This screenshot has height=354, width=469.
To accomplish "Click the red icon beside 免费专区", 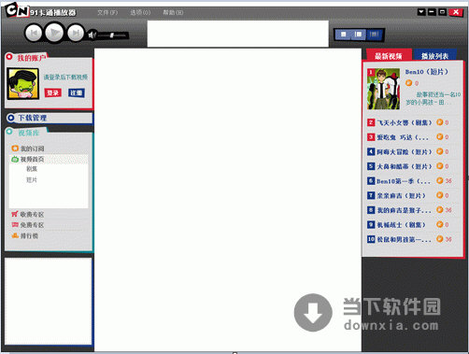I will point(15,224).
